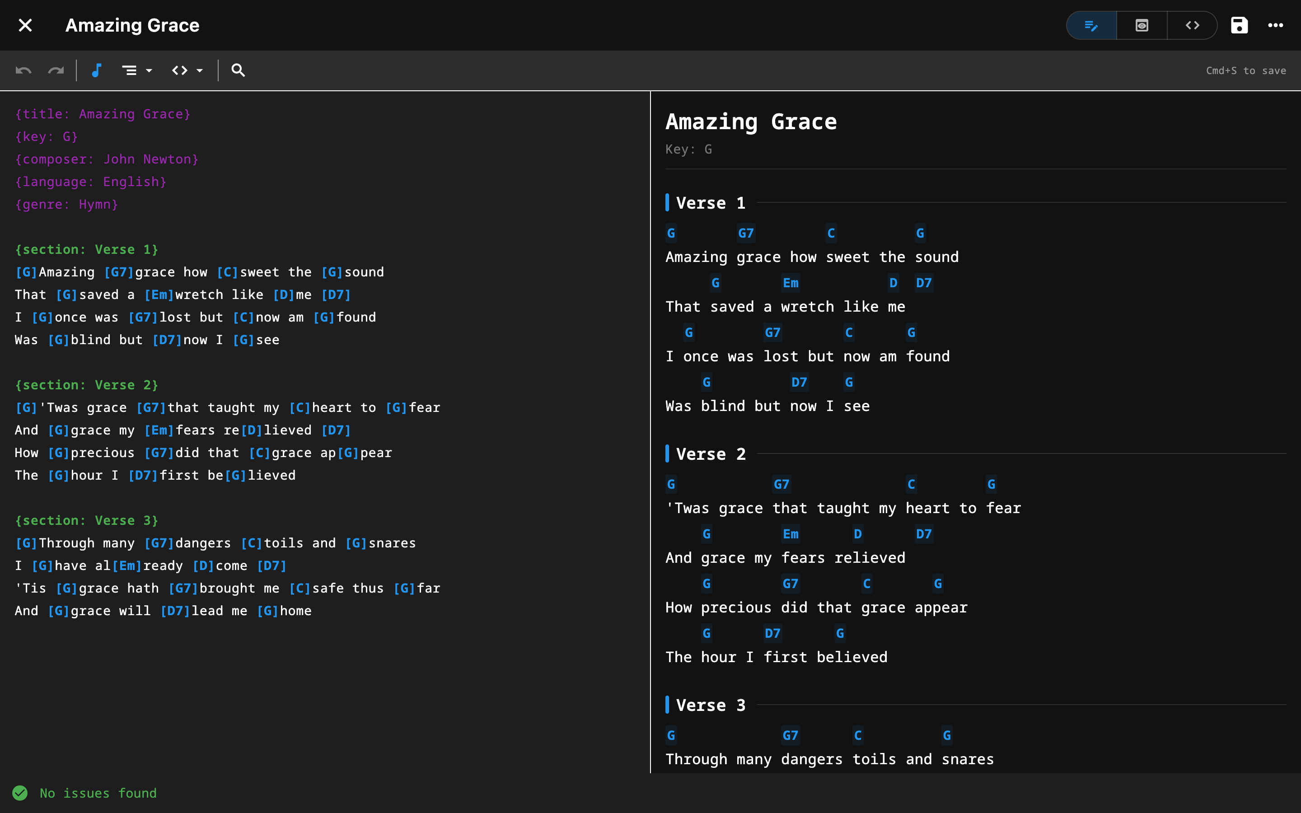
Task: Switch to split edit view mode
Action: [x=1091, y=25]
